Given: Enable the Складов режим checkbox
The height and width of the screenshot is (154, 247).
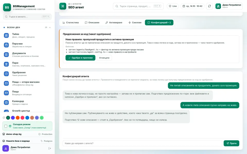Looking at the screenshot, I should point(6,126).
